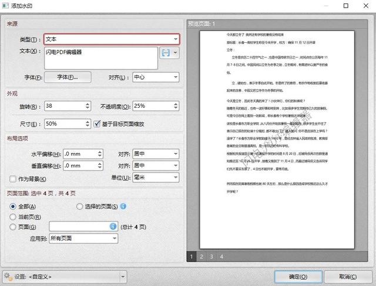Click the watermark dialog title icon
This screenshot has height=286, width=376.
click(x=5, y=5)
